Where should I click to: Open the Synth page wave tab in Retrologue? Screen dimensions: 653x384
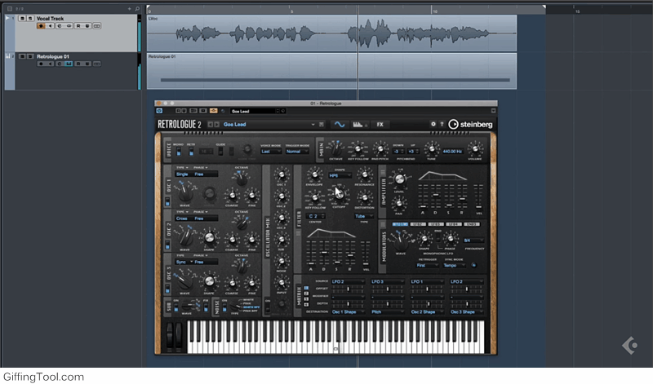coord(340,125)
